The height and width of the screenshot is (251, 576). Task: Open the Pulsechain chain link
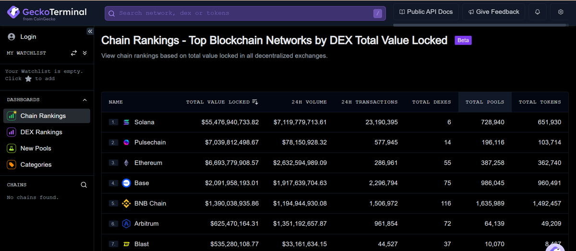tap(150, 142)
